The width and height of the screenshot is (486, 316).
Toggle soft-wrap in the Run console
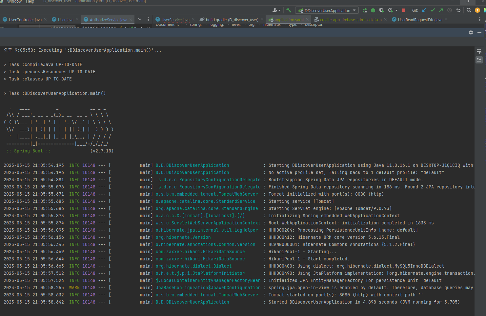(x=479, y=52)
